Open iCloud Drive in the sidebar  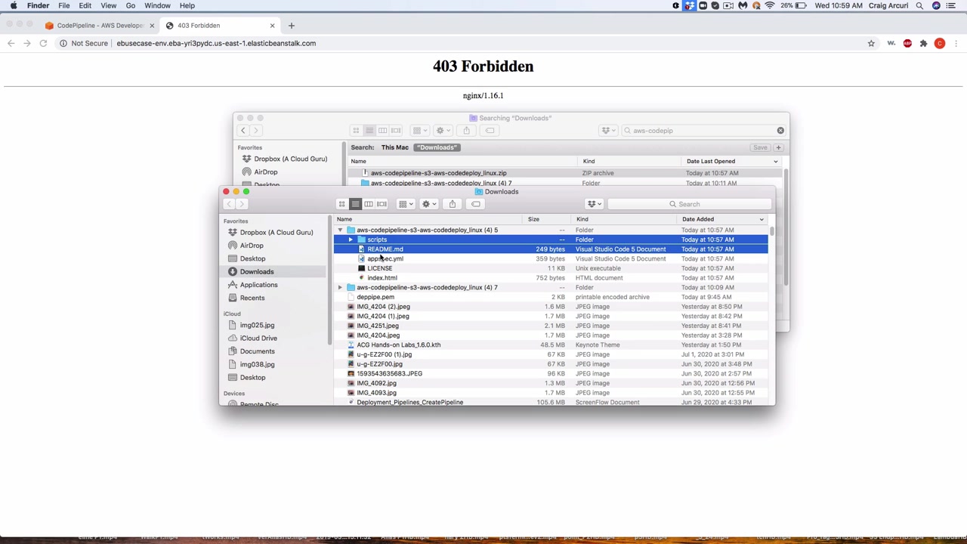258,338
